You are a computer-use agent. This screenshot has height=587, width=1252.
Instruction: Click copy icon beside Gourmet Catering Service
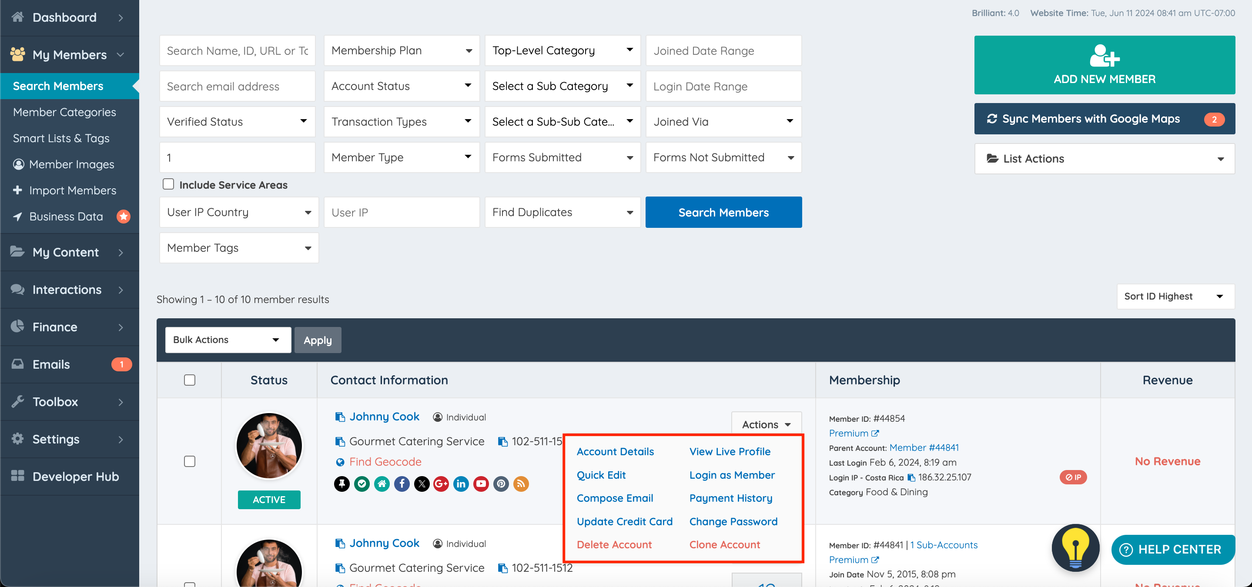(x=340, y=441)
